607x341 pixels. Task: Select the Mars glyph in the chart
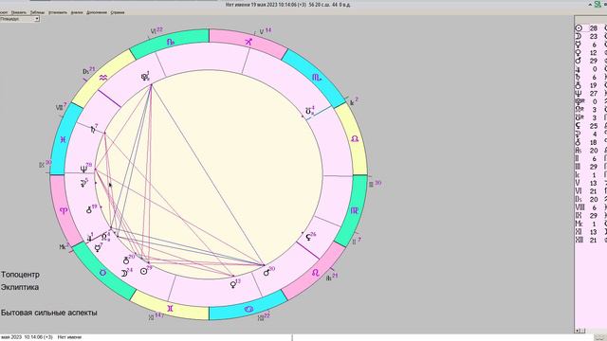tap(267, 273)
